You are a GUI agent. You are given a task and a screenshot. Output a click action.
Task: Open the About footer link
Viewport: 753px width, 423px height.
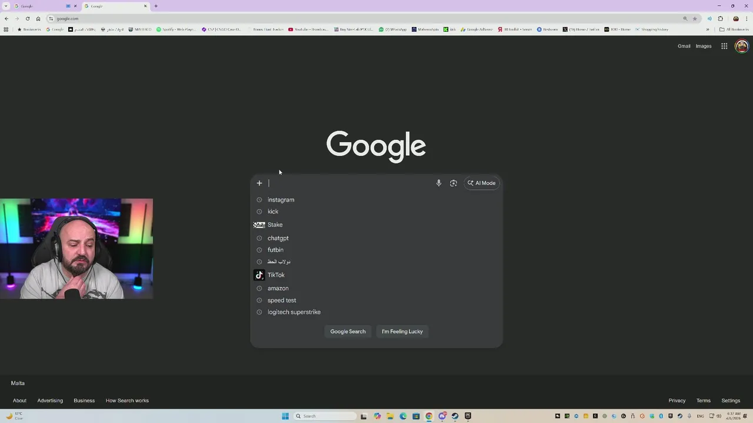(x=19, y=401)
